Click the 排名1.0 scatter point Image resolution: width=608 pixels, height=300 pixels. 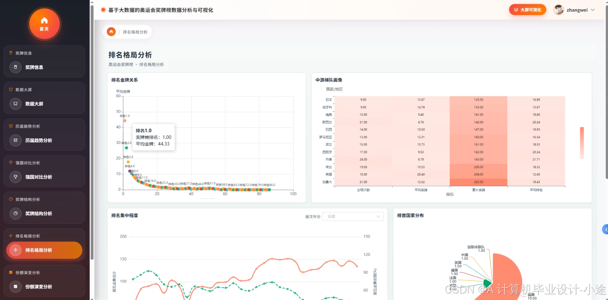125,121
